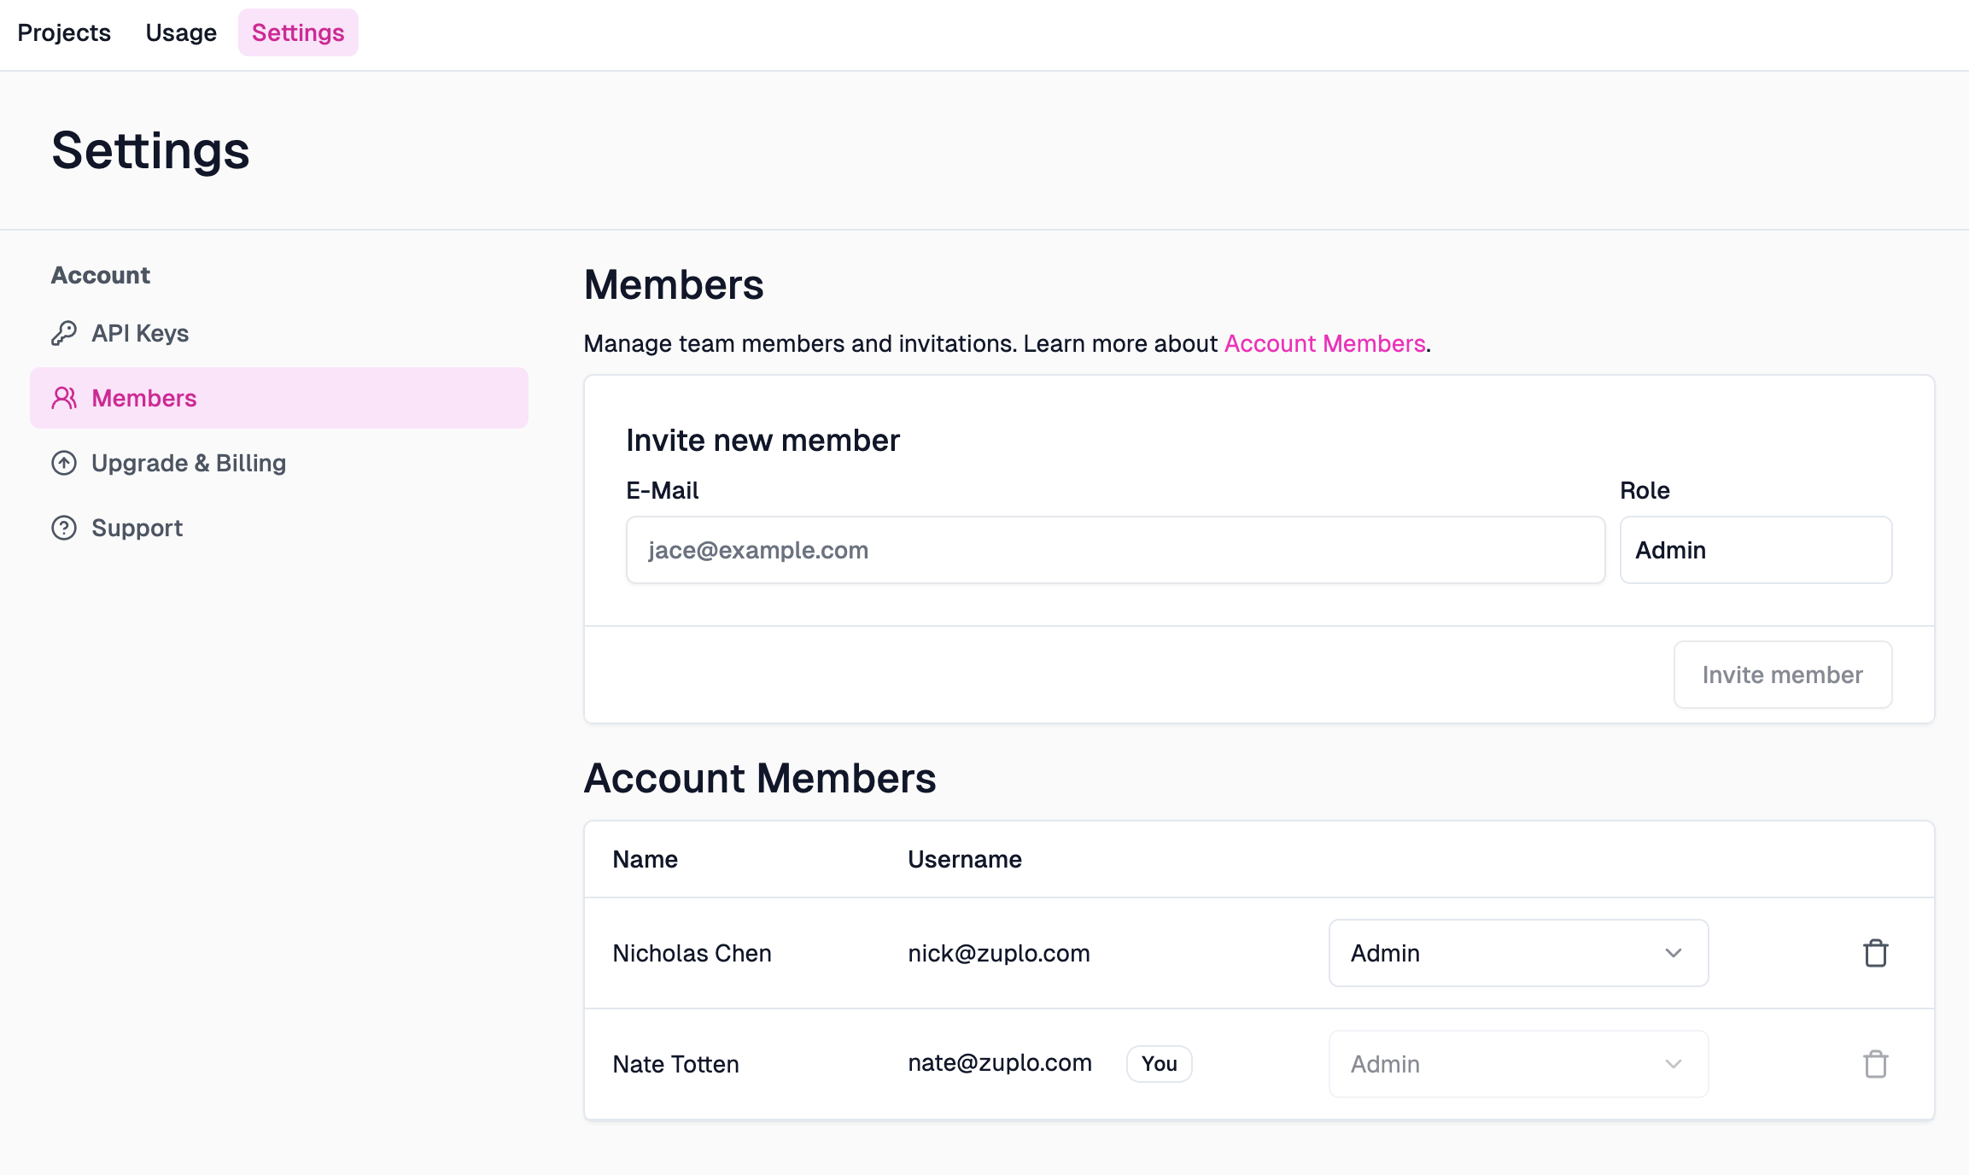1969x1175 pixels.
Task: Open Nate Totten's Admin role dropdown
Action: [1518, 1064]
